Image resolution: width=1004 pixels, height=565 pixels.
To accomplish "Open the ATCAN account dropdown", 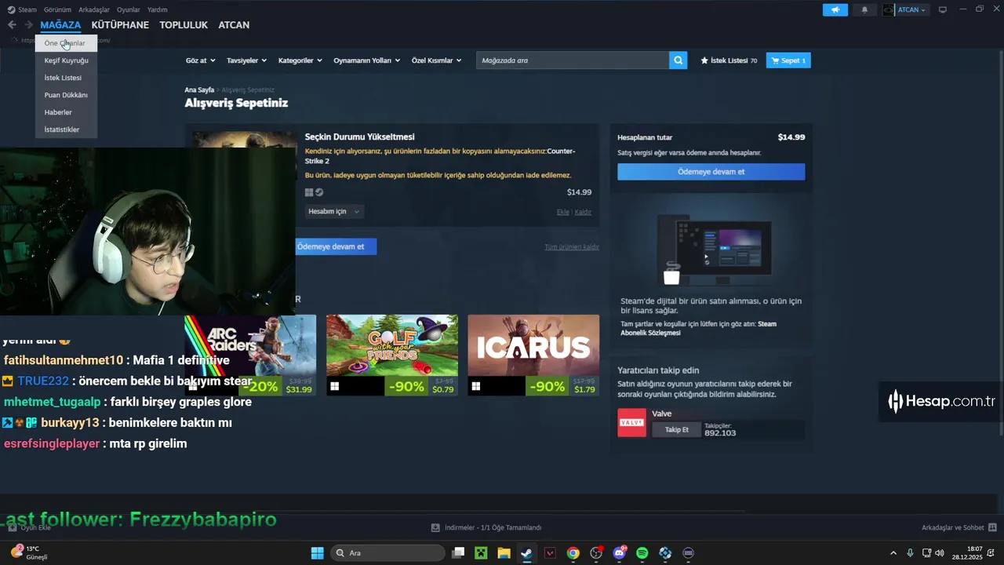I will [x=911, y=9].
